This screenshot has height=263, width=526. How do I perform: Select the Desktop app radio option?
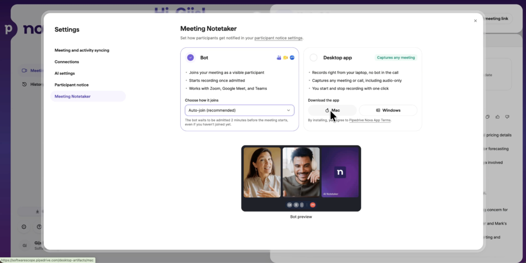(x=314, y=58)
